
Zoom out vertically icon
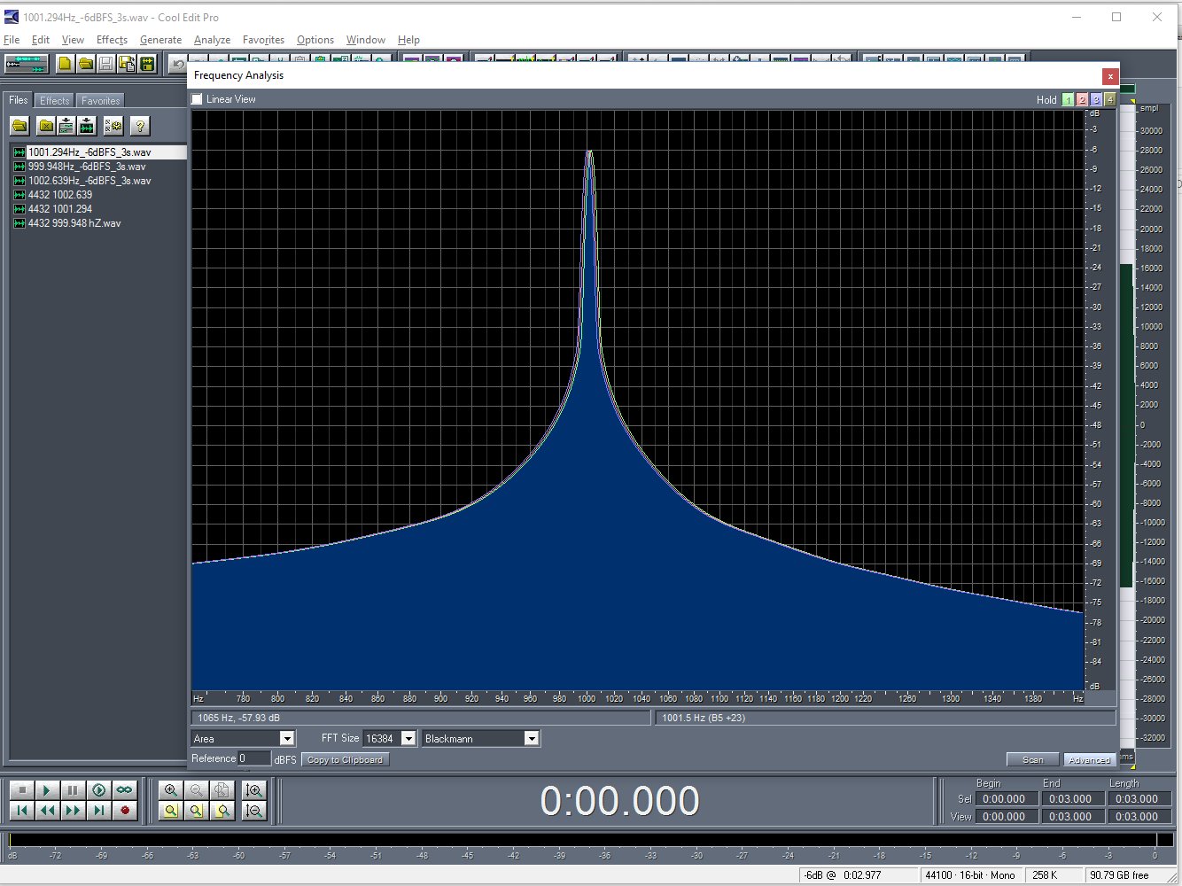coord(254,810)
